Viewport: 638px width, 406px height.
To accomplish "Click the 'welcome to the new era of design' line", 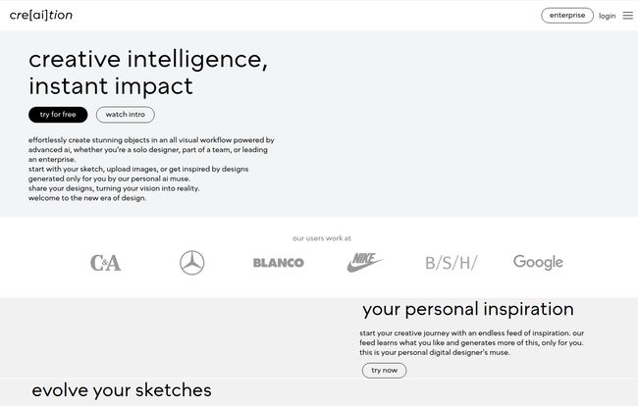I will (x=87, y=198).
